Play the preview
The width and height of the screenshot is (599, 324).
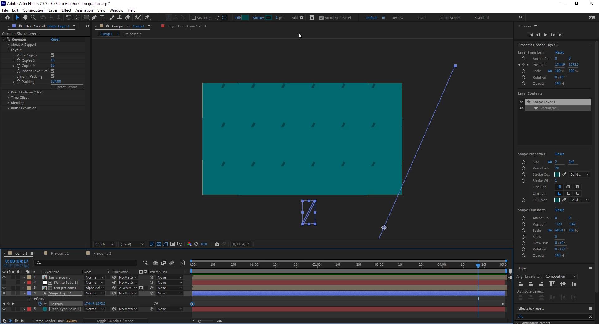pos(545,35)
